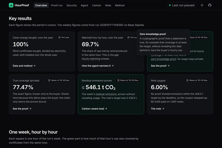Click the Key results heading
This screenshot has width=222, height=148.
(x=20, y=18)
